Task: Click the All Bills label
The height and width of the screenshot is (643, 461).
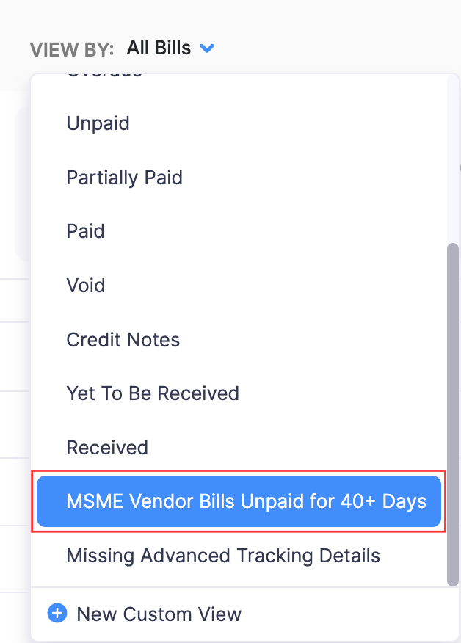Action: [x=159, y=48]
